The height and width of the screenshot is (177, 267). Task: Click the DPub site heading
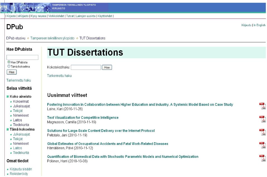point(15,27)
